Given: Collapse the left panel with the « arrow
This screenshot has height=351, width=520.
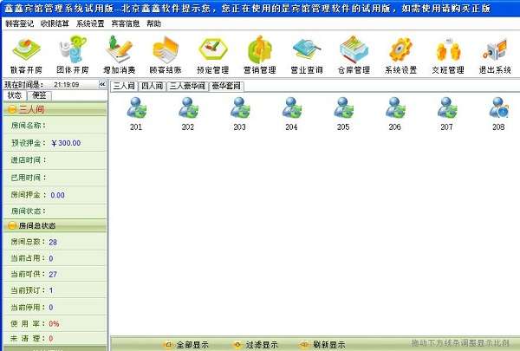Looking at the screenshot, I should 102,85.
